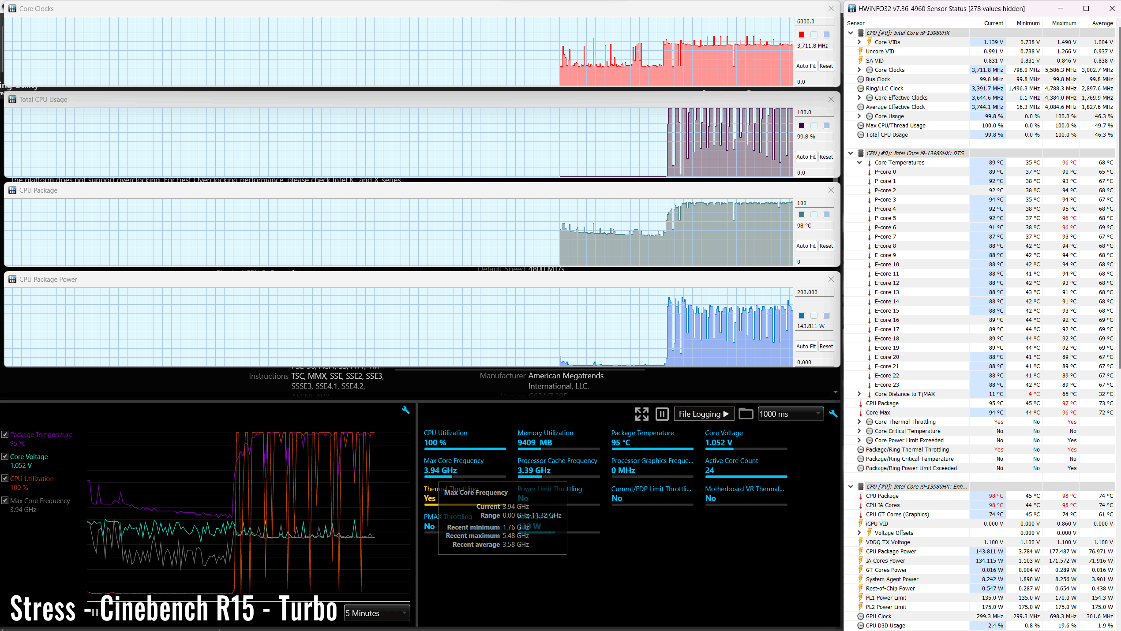1121x631 pixels.
Task: Click Reset in Core Clocks graph
Action: click(x=826, y=66)
